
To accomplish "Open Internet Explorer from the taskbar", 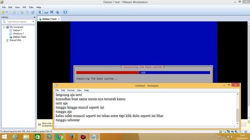I will click(x=15, y=136).
